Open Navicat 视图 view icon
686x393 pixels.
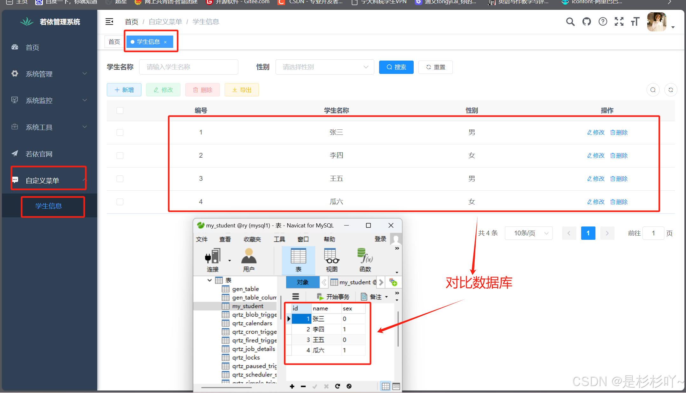click(x=331, y=260)
